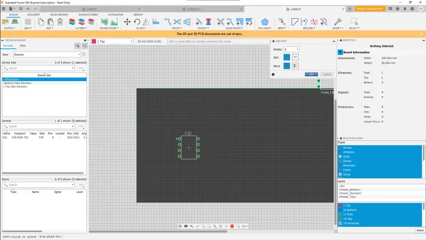The width and height of the screenshot is (426, 240).
Task: Toggle the second Spin option button
Action: pos(296,57)
